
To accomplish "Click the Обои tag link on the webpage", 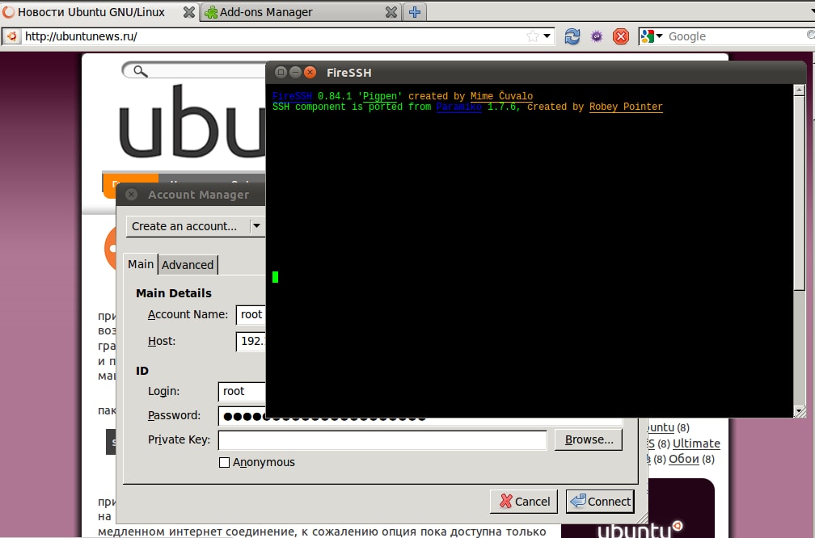I will coord(683,459).
